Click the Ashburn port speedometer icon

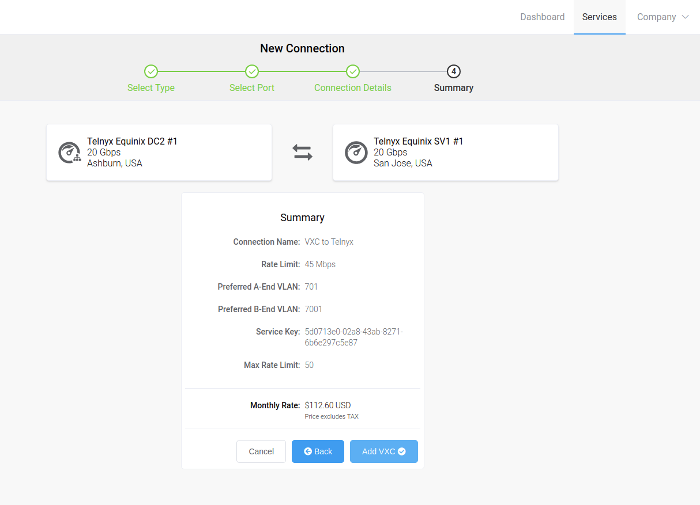tap(70, 153)
